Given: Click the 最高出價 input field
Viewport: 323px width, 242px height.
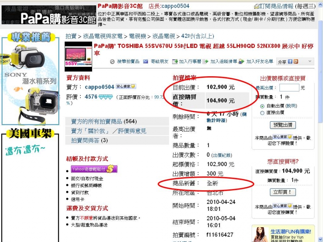Looking at the screenshot, I should (x=289, y=88).
